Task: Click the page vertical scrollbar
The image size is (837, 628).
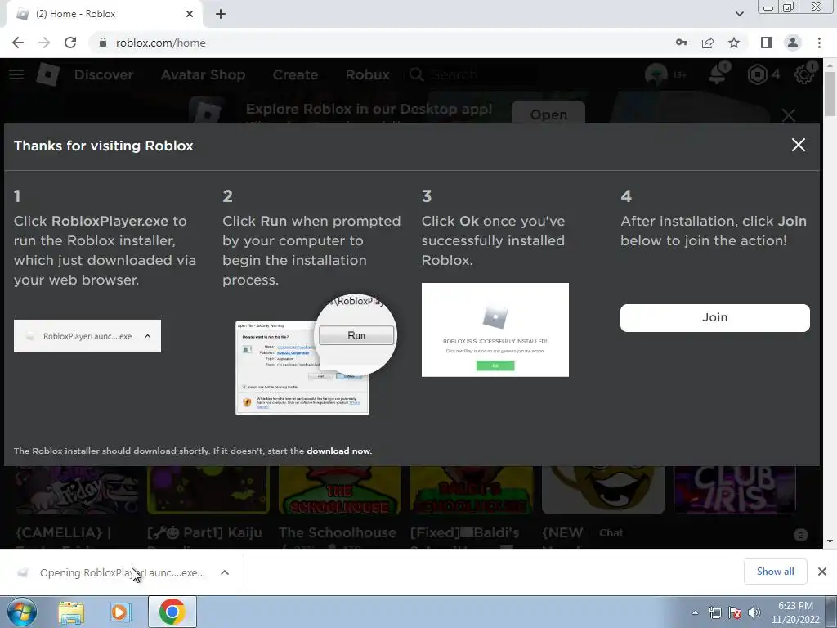Action: tap(830, 93)
